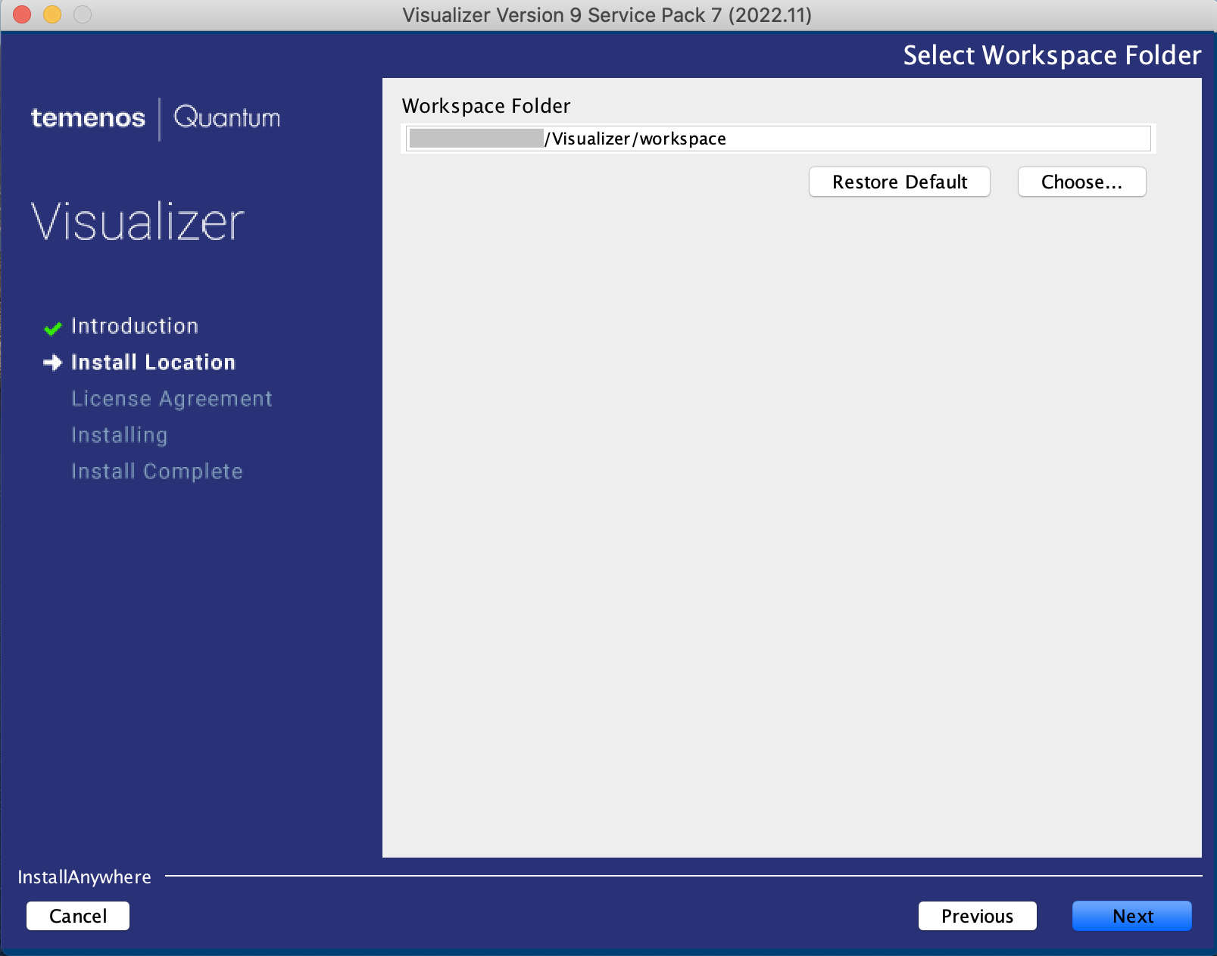Click the InstallAnywhere label
This screenshot has height=956, width=1217.
tap(84, 877)
